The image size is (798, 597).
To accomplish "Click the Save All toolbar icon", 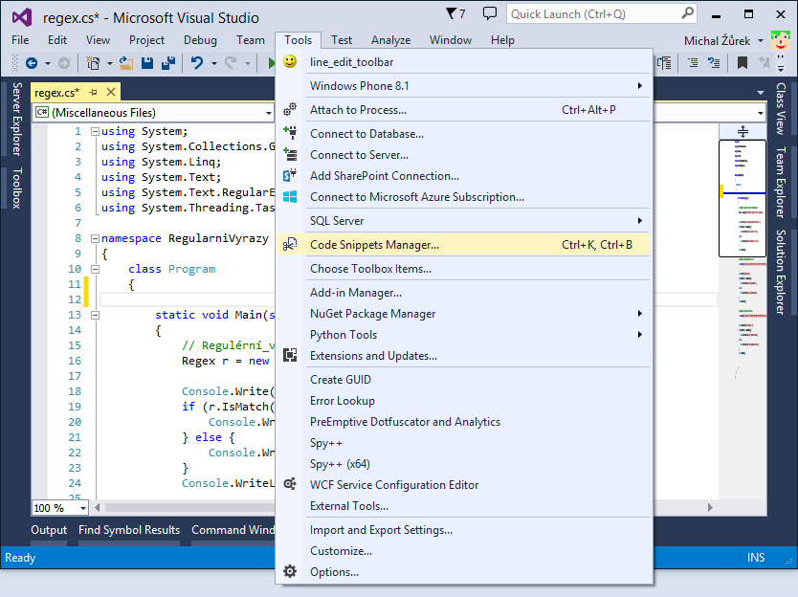I will click(170, 64).
